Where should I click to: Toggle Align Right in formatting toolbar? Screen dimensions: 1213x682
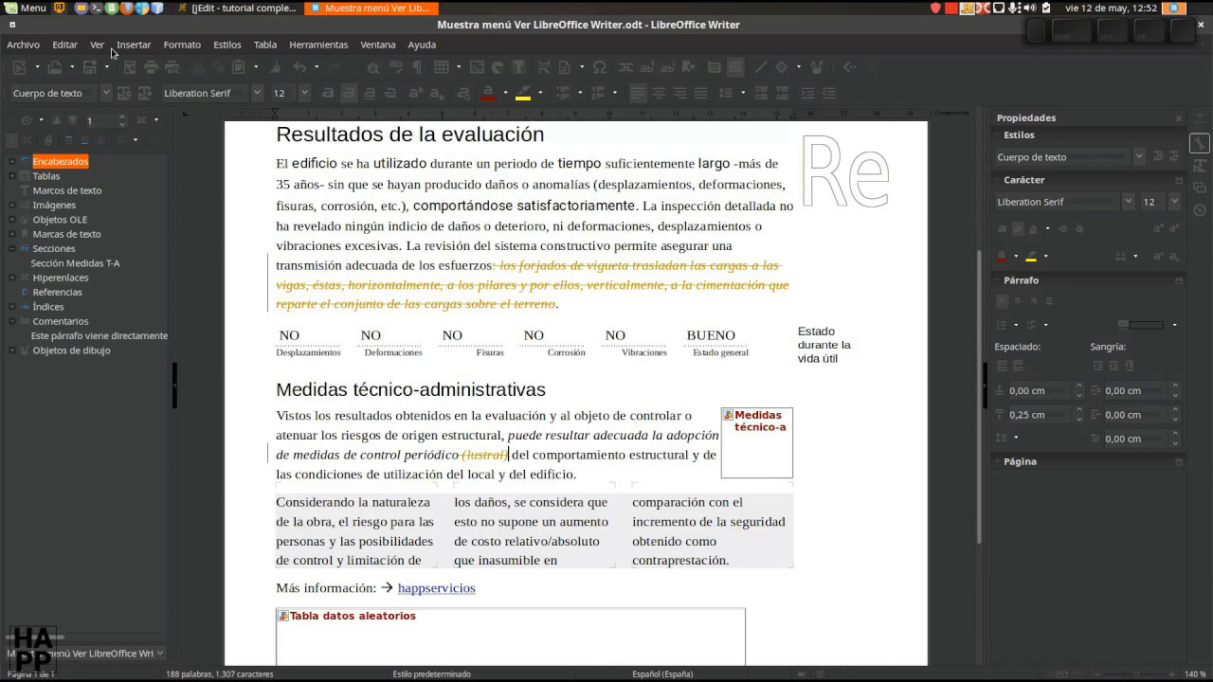(679, 93)
